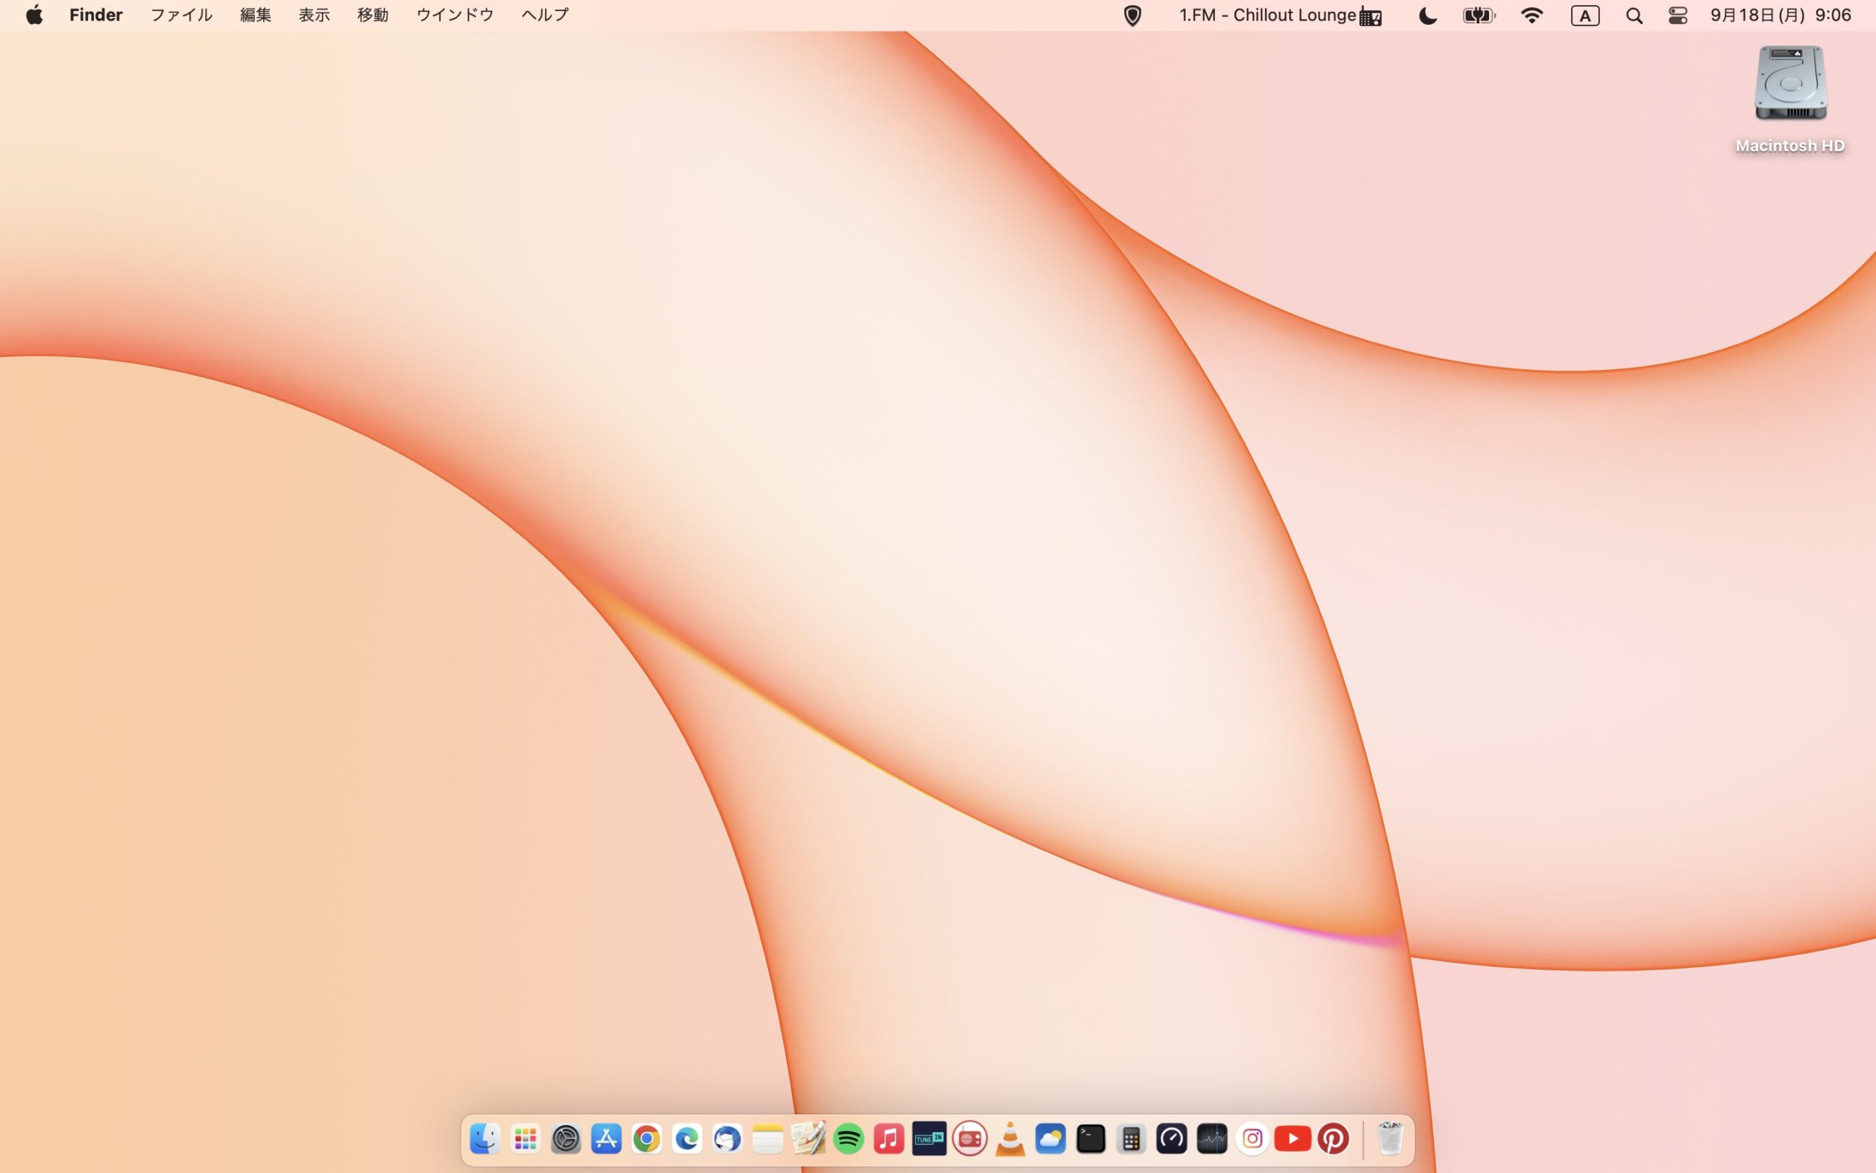1876x1173 pixels.
Task: Open Thunderbird mail from the Dock
Action: pos(727,1138)
